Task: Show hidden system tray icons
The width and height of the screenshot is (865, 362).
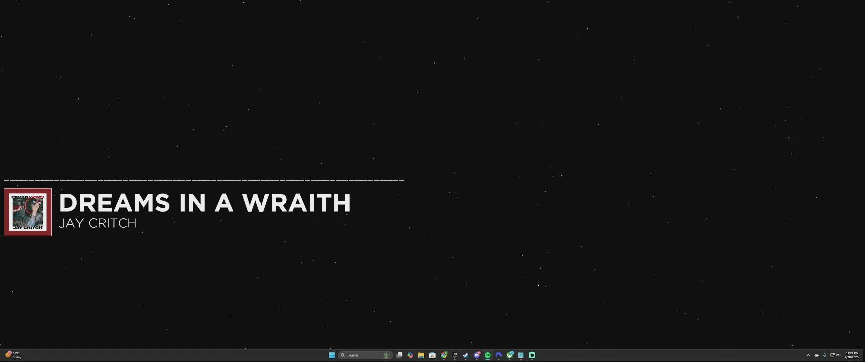Action: pyautogui.click(x=809, y=355)
